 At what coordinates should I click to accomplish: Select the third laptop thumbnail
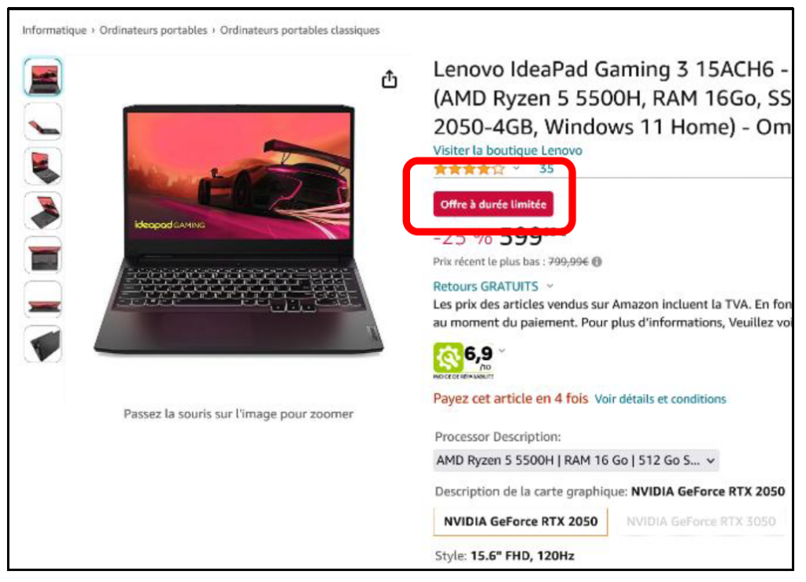43,166
